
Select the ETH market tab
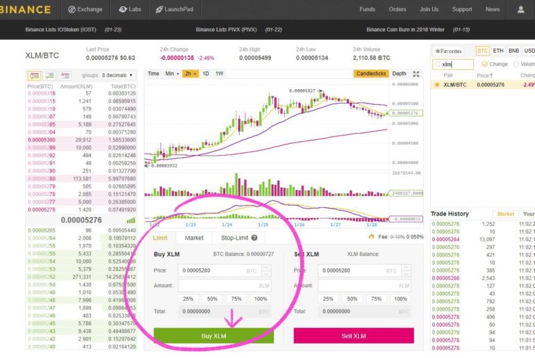coord(498,51)
